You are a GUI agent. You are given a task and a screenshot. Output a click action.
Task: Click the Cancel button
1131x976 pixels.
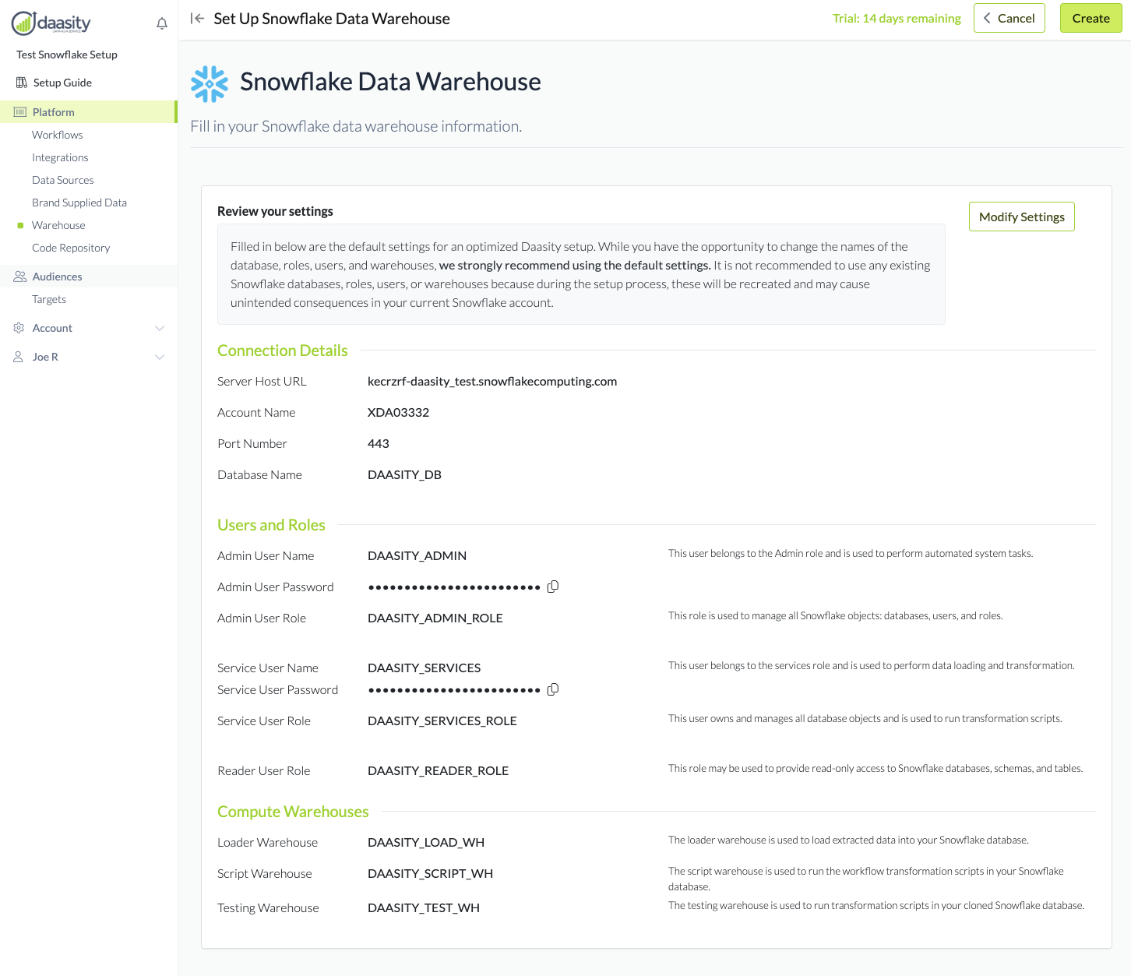1009,19
